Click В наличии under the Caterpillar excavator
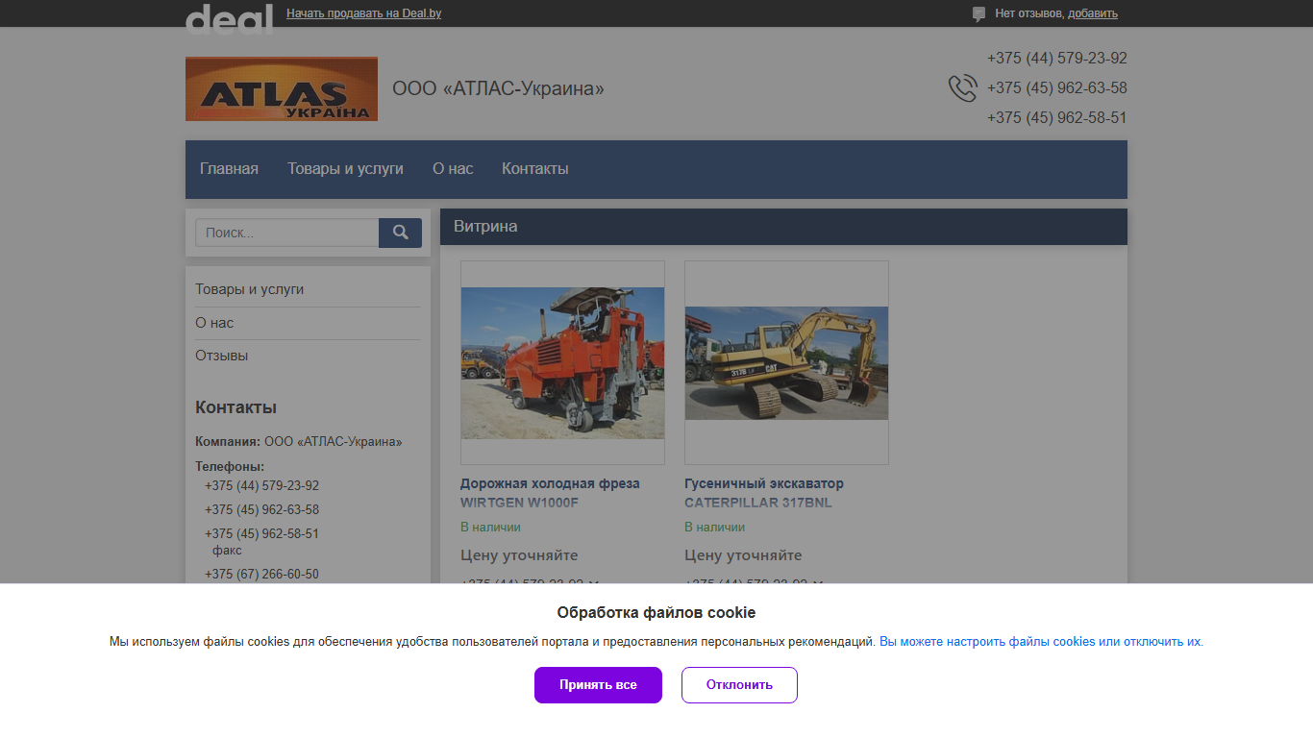This screenshot has width=1313, height=738. coord(714,528)
